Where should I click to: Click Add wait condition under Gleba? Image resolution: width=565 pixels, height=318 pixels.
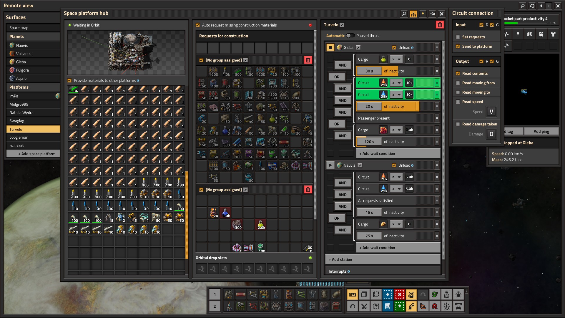[398, 153]
